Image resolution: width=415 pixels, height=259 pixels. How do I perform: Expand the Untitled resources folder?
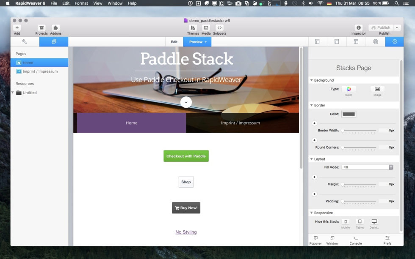point(12,93)
